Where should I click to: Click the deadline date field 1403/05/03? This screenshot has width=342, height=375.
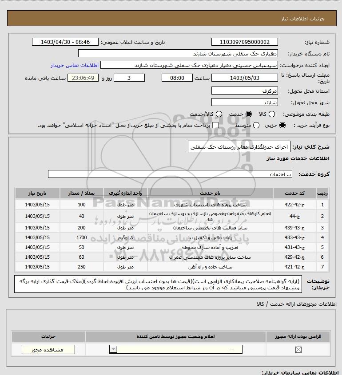245,78
